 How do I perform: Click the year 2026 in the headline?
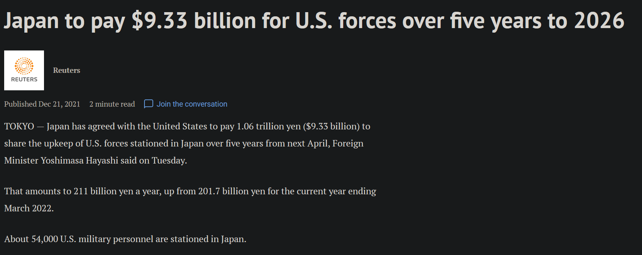pyautogui.click(x=599, y=20)
